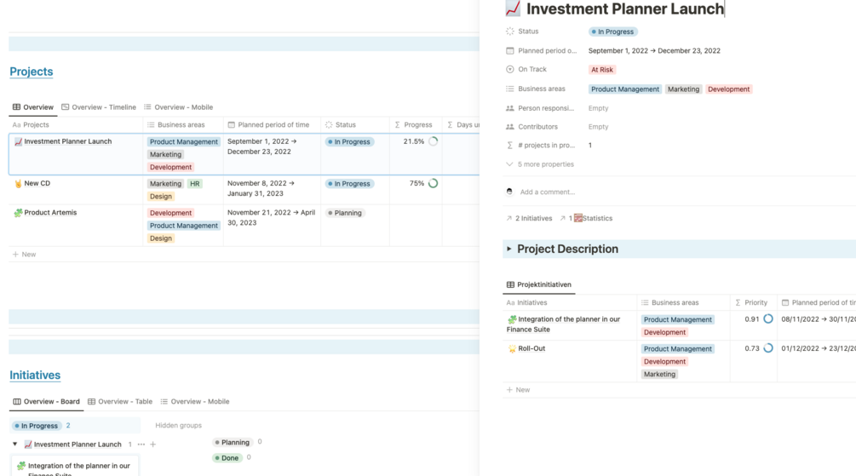Open the Projects heading link

[32, 72]
